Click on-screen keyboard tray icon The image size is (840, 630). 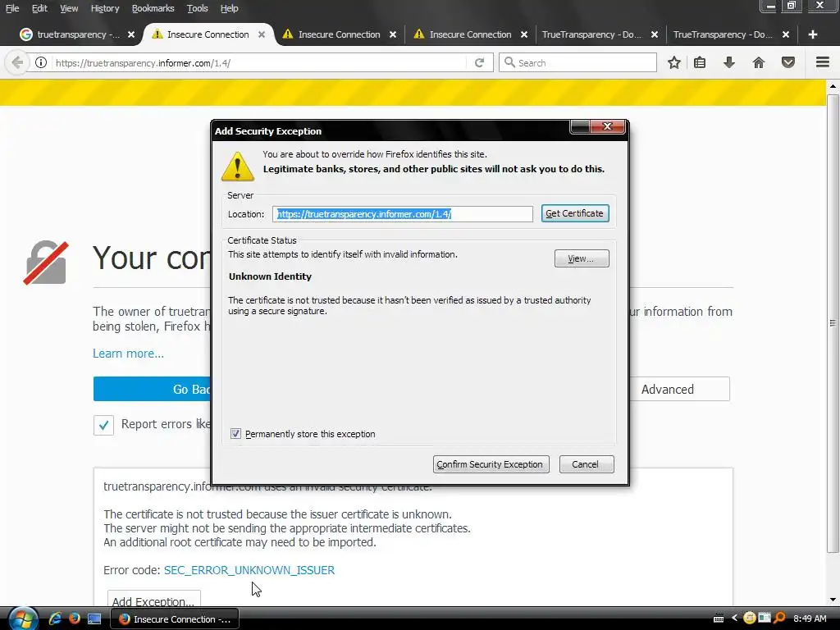coord(719,619)
